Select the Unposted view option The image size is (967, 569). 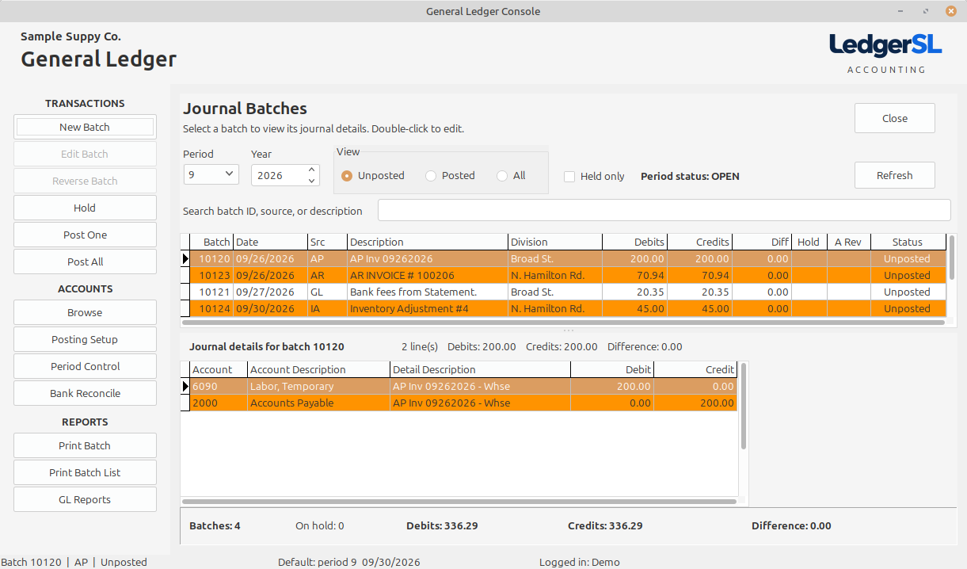click(x=373, y=175)
